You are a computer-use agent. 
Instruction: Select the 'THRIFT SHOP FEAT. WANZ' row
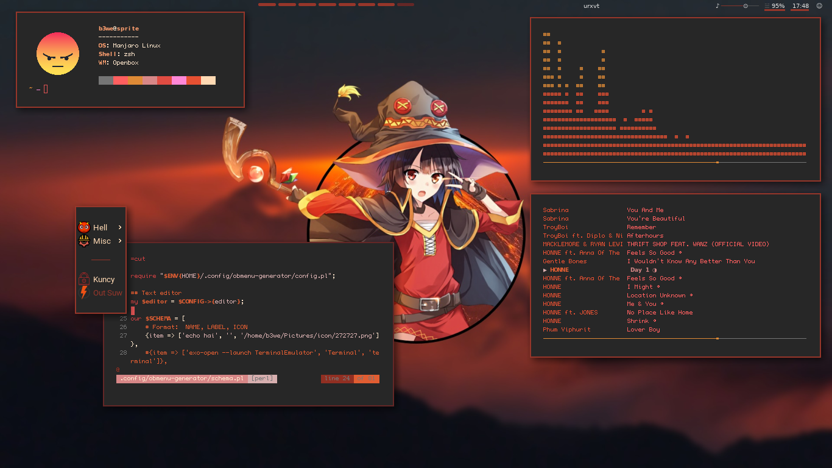pyautogui.click(x=674, y=244)
